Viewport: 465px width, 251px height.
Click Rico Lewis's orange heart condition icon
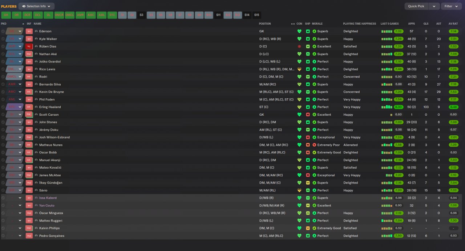[299, 69]
